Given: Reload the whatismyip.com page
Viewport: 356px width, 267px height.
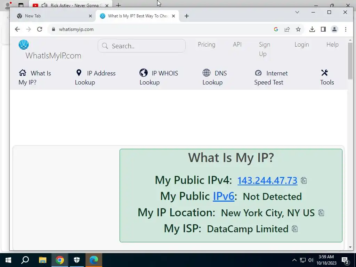Looking at the screenshot, I should click(40, 29).
